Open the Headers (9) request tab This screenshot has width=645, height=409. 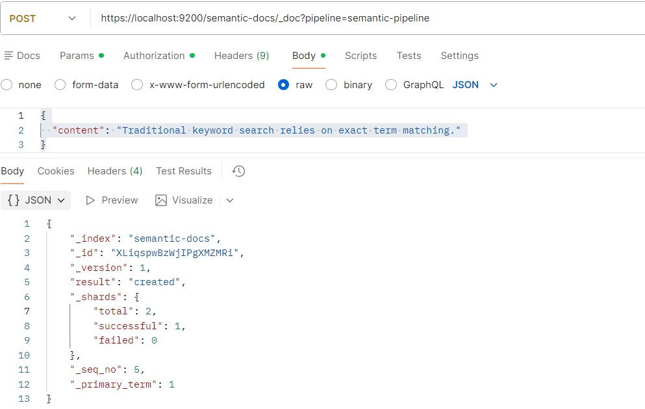tap(242, 56)
